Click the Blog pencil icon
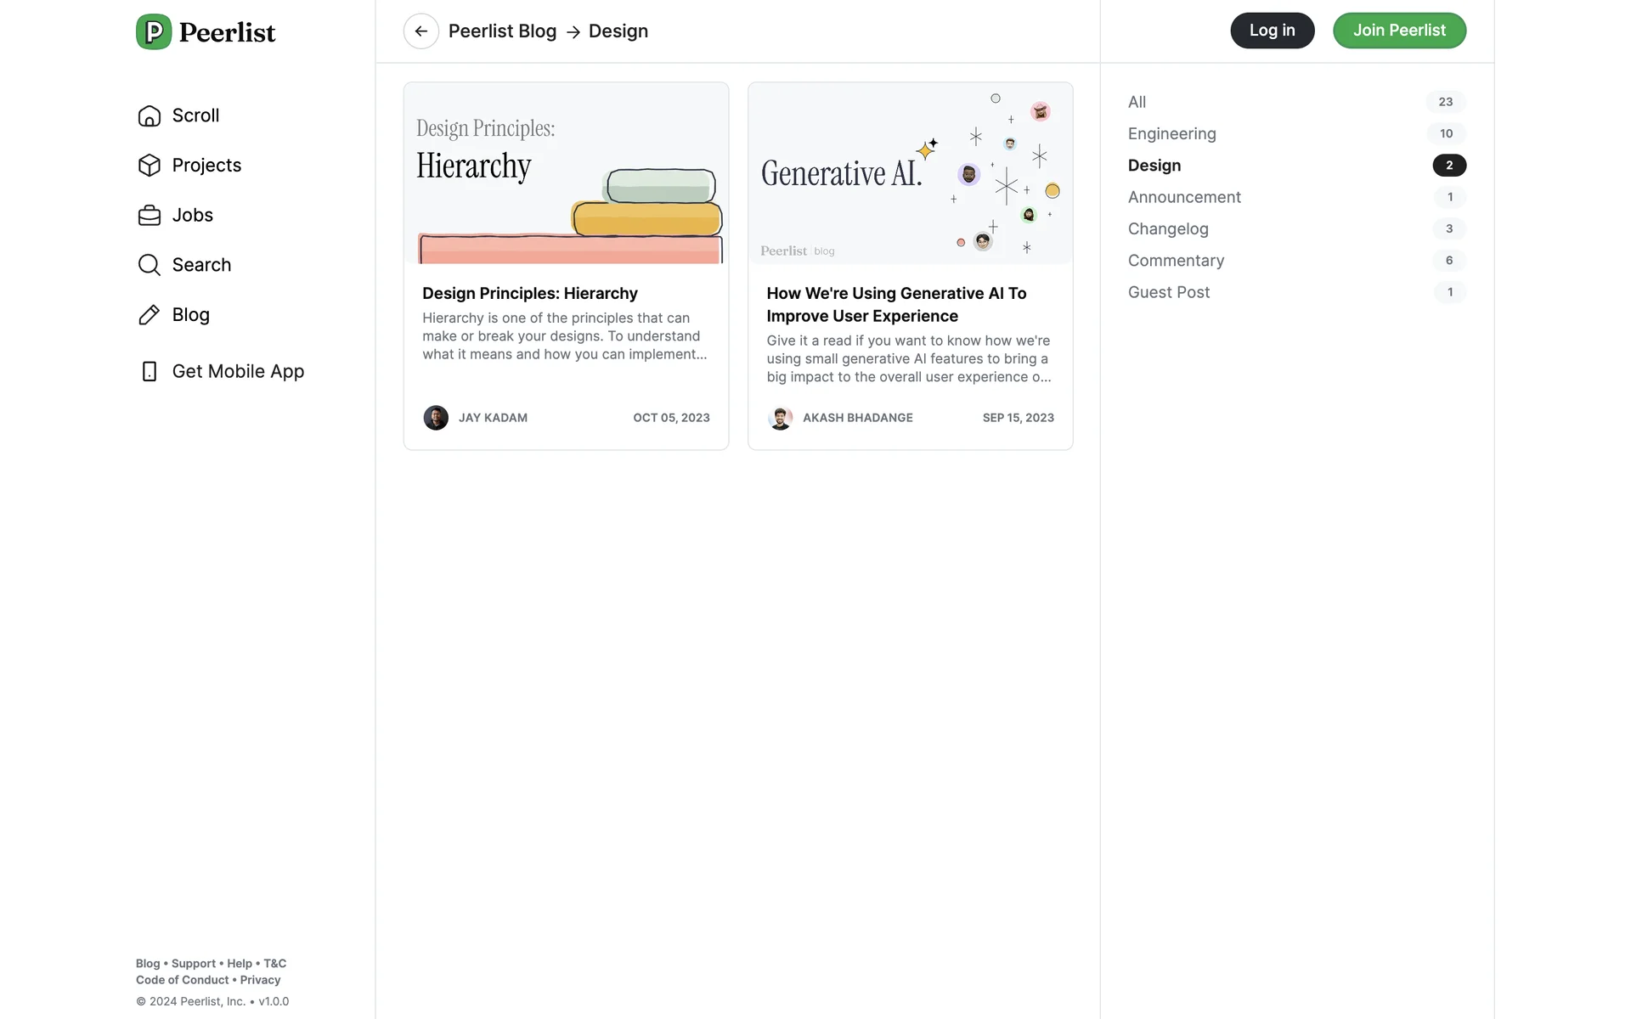This screenshot has width=1631, height=1019. coord(150,315)
